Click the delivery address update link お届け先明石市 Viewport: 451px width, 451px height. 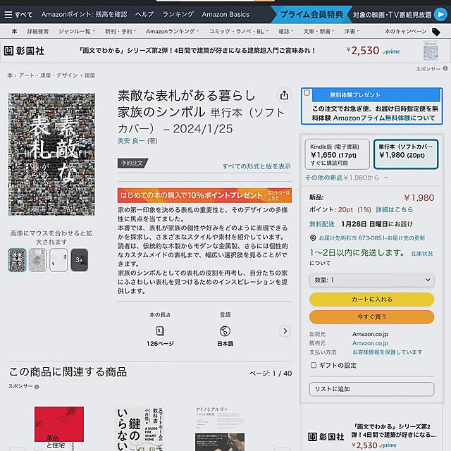click(x=372, y=238)
